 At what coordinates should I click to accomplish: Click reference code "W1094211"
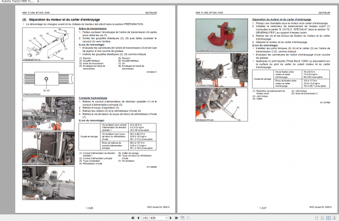[x=151, y=72]
